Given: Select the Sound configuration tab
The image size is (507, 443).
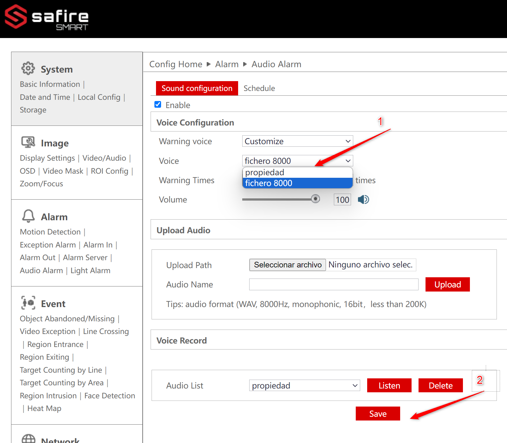Looking at the screenshot, I should [197, 88].
